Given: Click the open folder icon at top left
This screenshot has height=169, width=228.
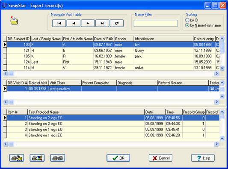Looking at the screenshot, I should click(x=14, y=21).
